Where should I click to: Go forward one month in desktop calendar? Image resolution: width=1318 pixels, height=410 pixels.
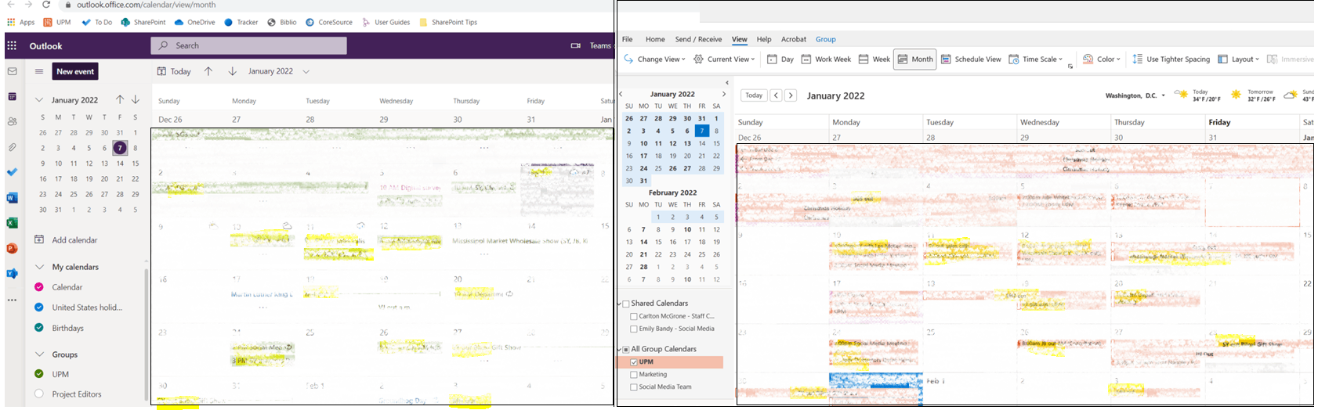(x=791, y=95)
